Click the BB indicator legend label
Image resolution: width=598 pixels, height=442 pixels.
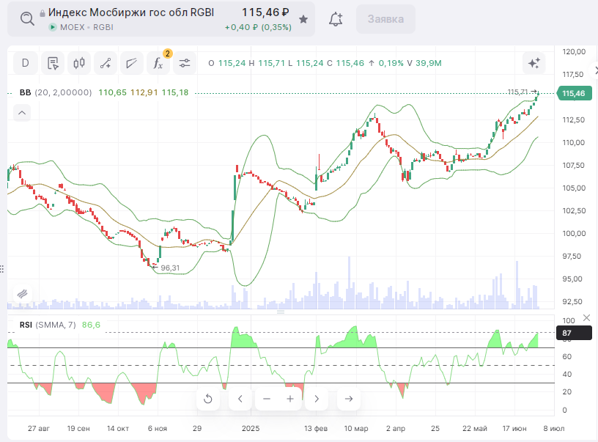tap(25, 92)
